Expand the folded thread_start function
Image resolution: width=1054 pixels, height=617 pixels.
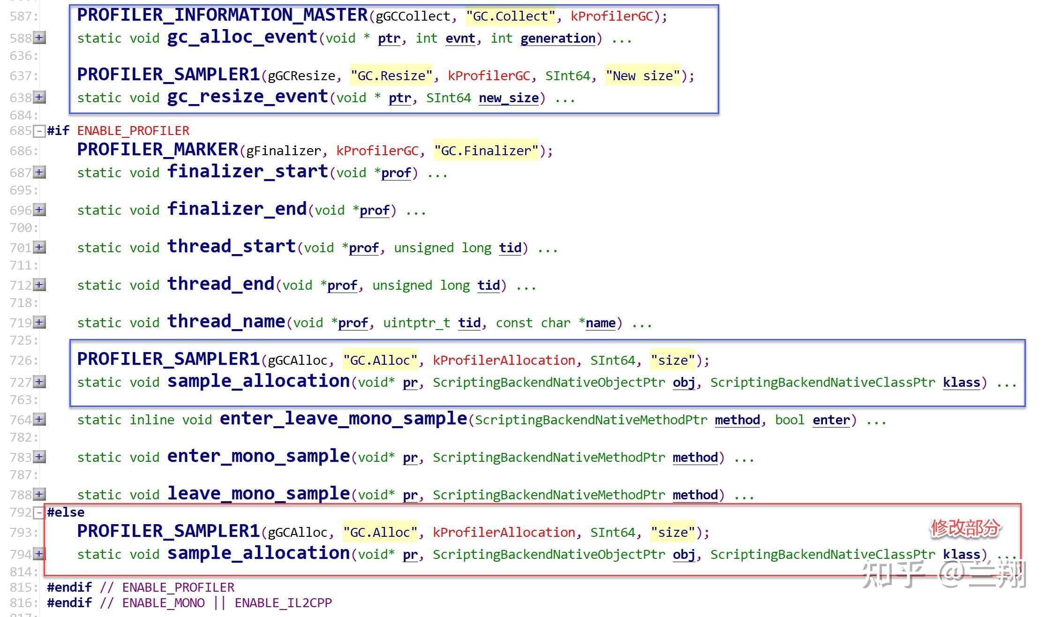pyautogui.click(x=40, y=247)
